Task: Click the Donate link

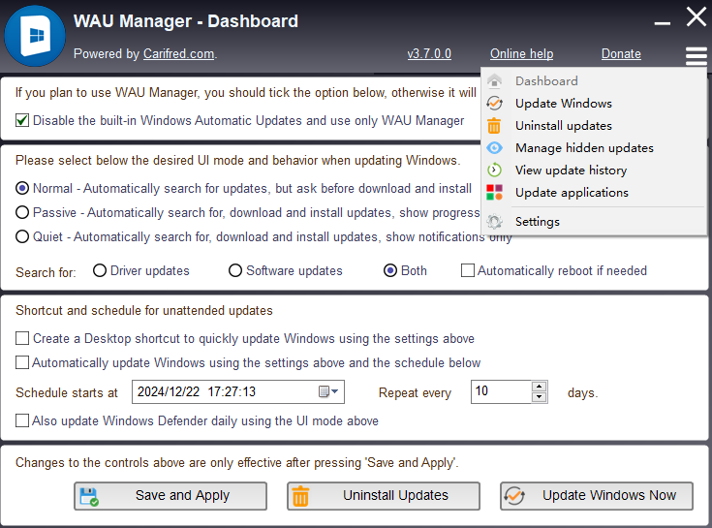Action: [x=621, y=53]
